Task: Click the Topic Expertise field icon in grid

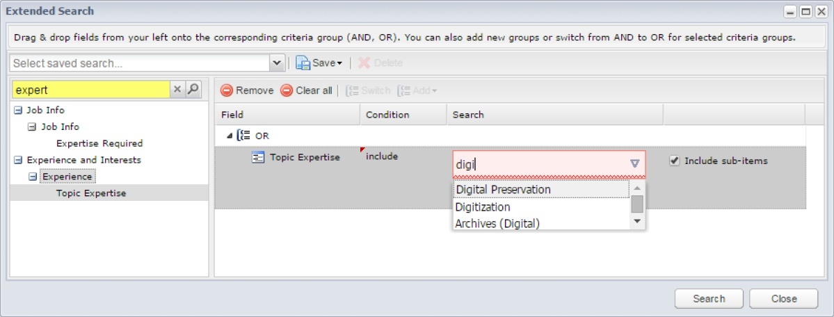Action: point(258,157)
